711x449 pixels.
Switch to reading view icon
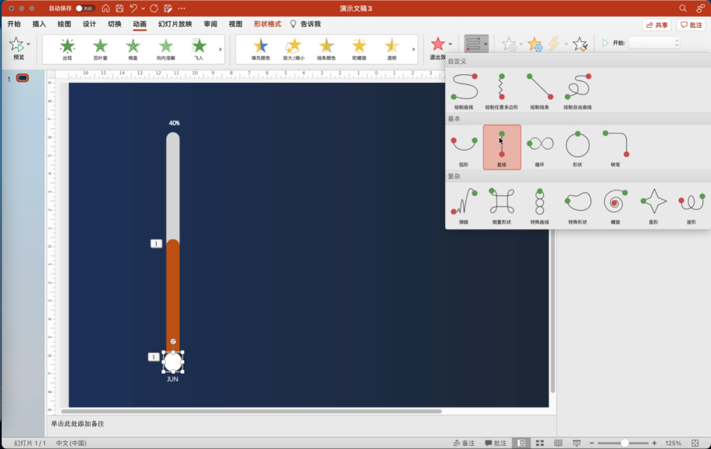558,443
